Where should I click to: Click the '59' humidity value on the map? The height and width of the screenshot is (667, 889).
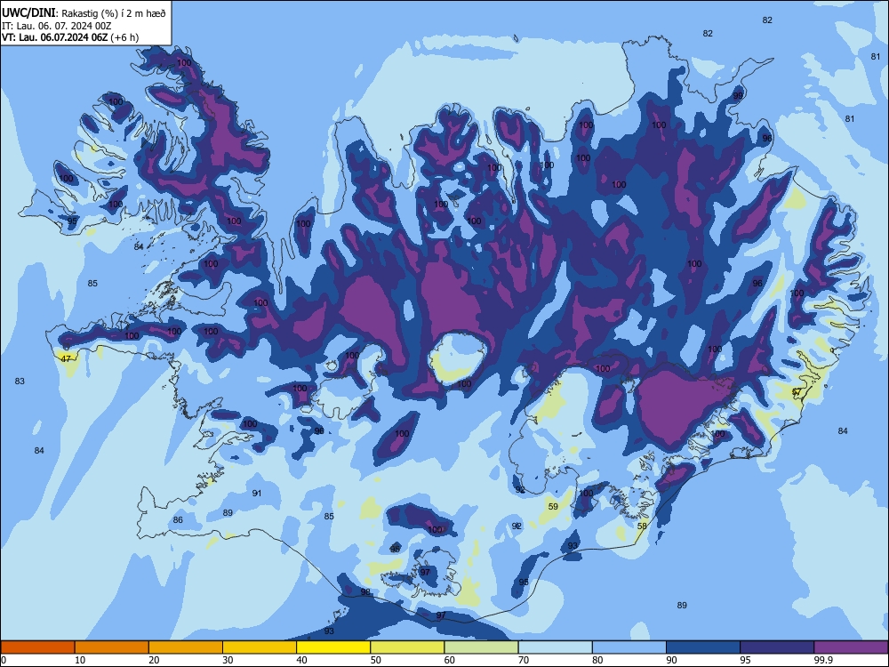(x=553, y=507)
